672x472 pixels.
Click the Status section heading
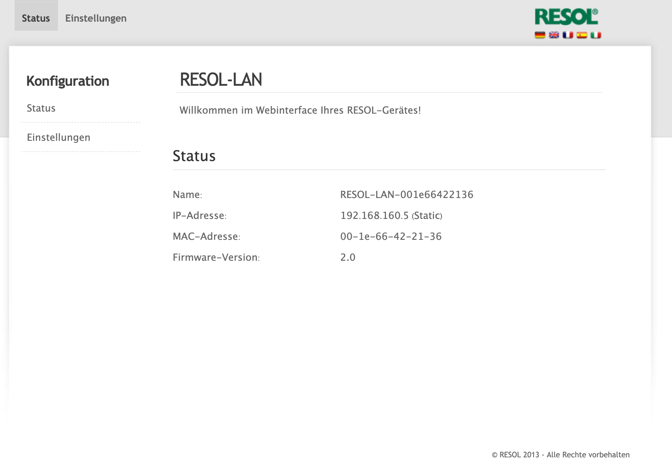pyautogui.click(x=194, y=156)
